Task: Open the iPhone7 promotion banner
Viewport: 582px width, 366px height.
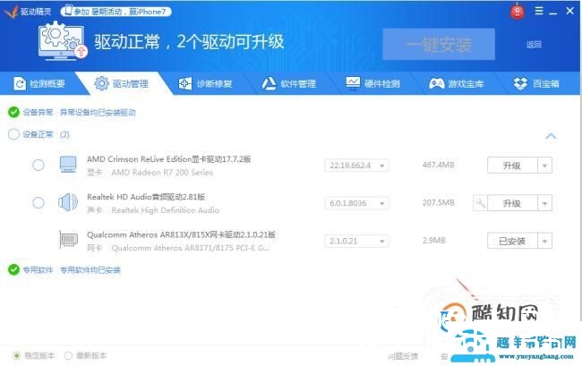Action: (x=116, y=12)
